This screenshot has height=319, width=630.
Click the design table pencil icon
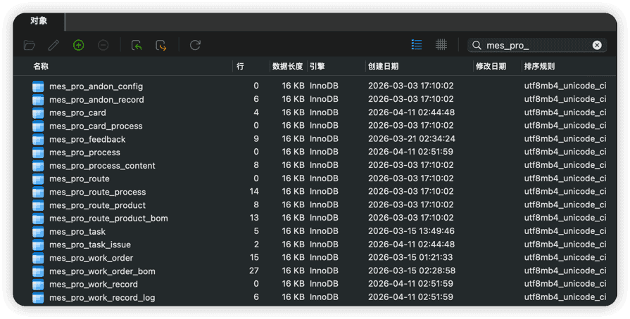pos(53,46)
